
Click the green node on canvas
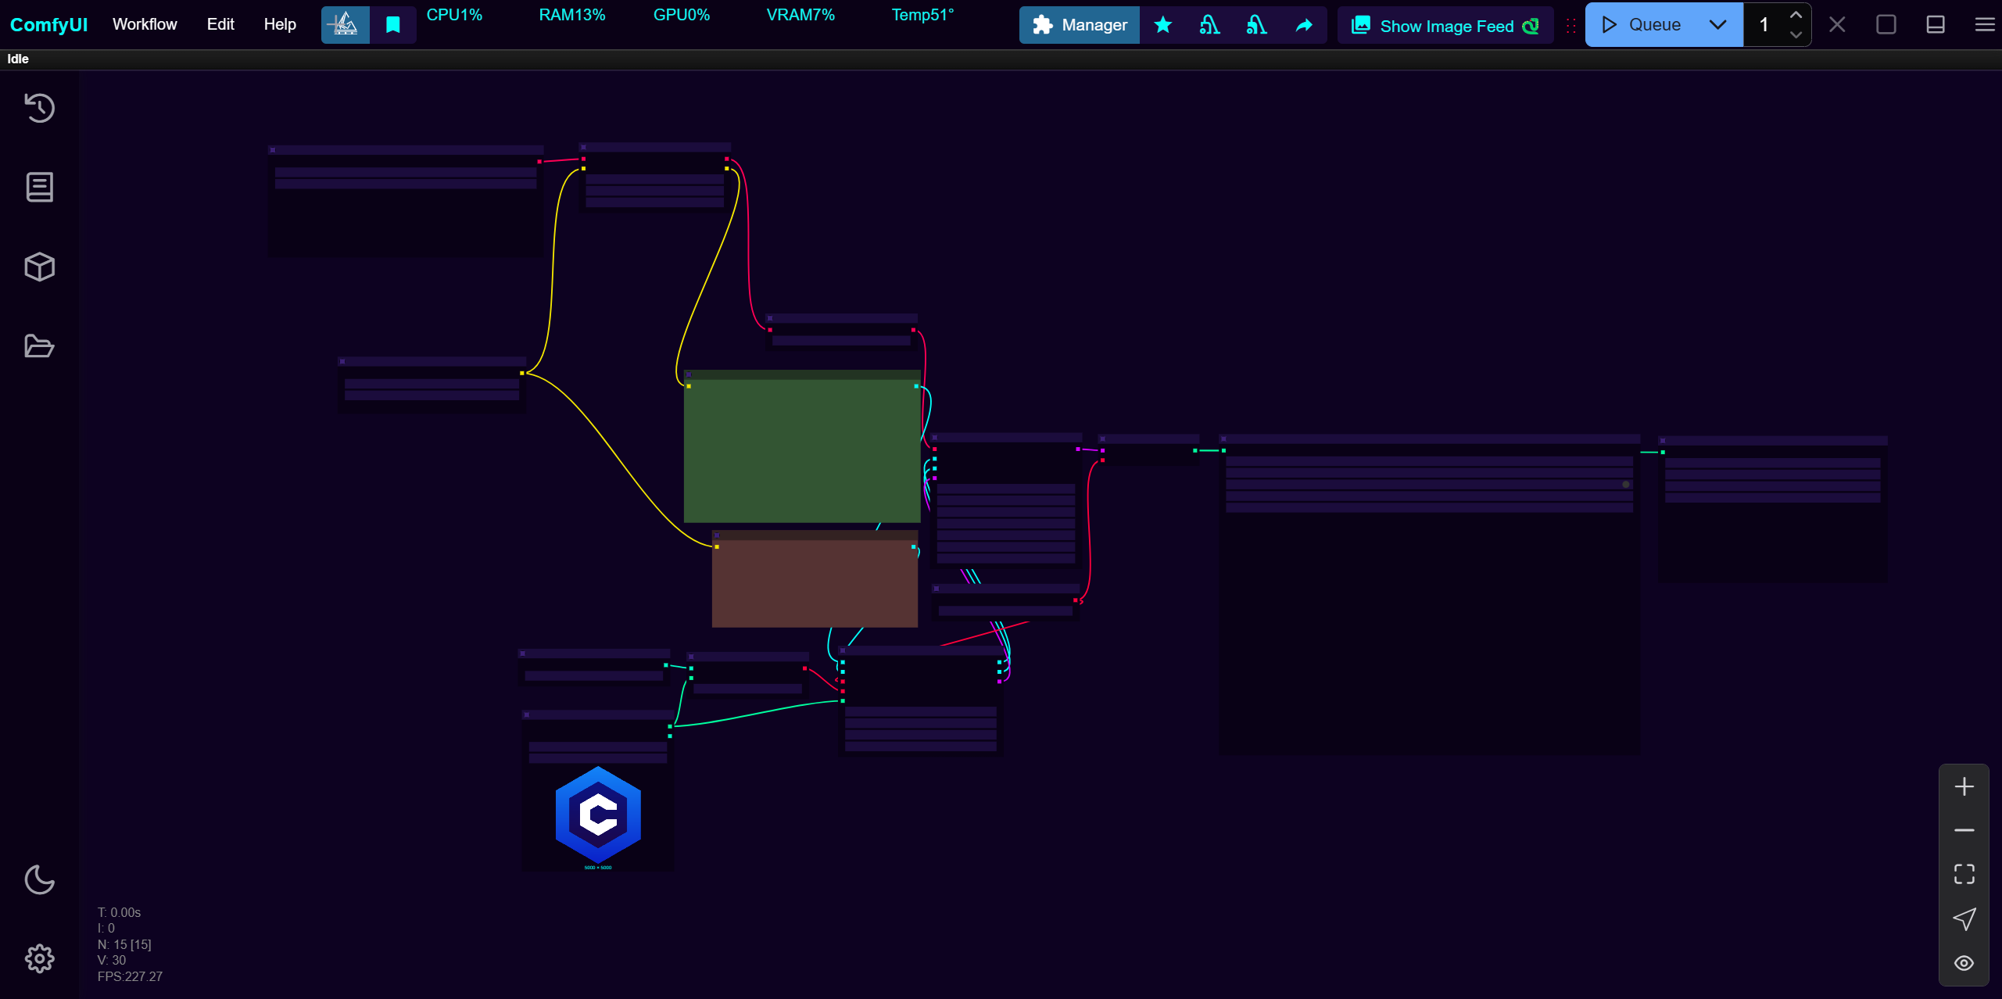(x=801, y=449)
